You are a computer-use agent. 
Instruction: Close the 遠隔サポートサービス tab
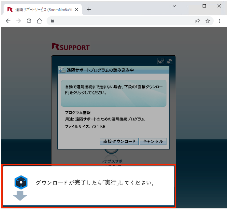[x=77, y=9]
